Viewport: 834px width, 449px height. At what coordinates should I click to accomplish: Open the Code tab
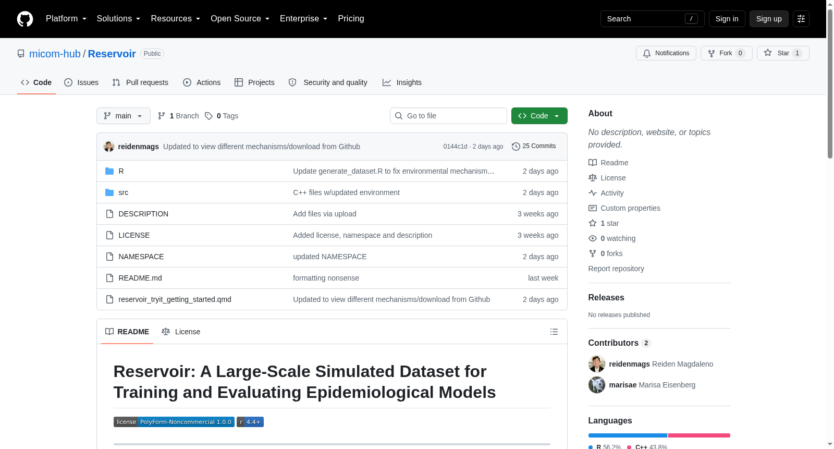click(36, 82)
